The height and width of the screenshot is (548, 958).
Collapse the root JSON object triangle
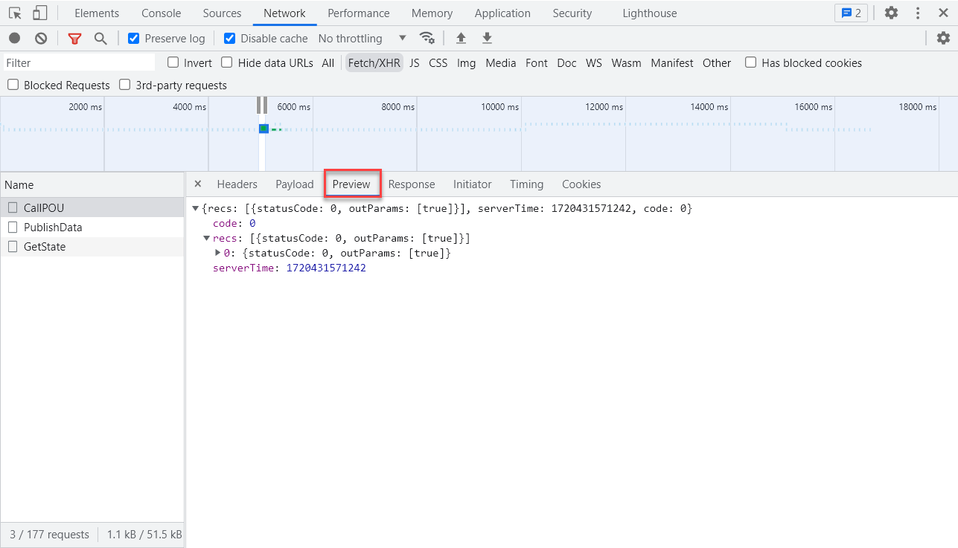[196, 209]
